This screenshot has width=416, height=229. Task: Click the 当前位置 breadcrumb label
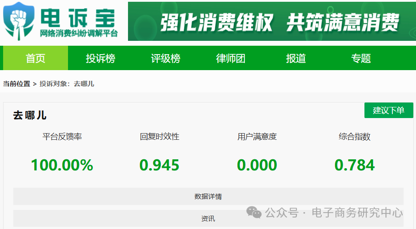coord(16,84)
